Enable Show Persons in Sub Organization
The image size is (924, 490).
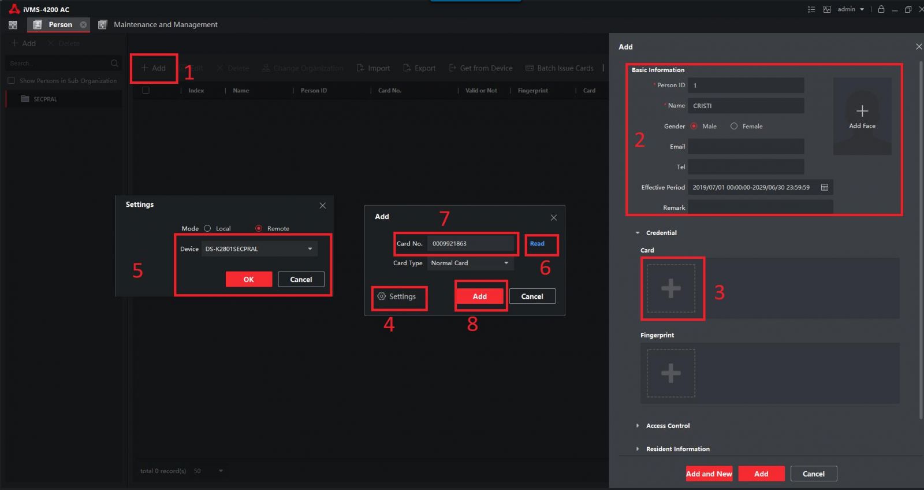point(11,81)
